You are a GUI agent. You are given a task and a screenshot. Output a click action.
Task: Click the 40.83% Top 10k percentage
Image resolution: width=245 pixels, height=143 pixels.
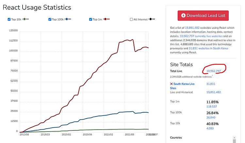pyautogui.click(x=212, y=124)
